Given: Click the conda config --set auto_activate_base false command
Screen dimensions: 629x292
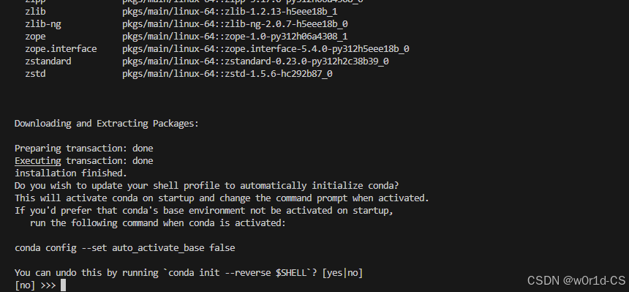Looking at the screenshot, I should tap(125, 248).
